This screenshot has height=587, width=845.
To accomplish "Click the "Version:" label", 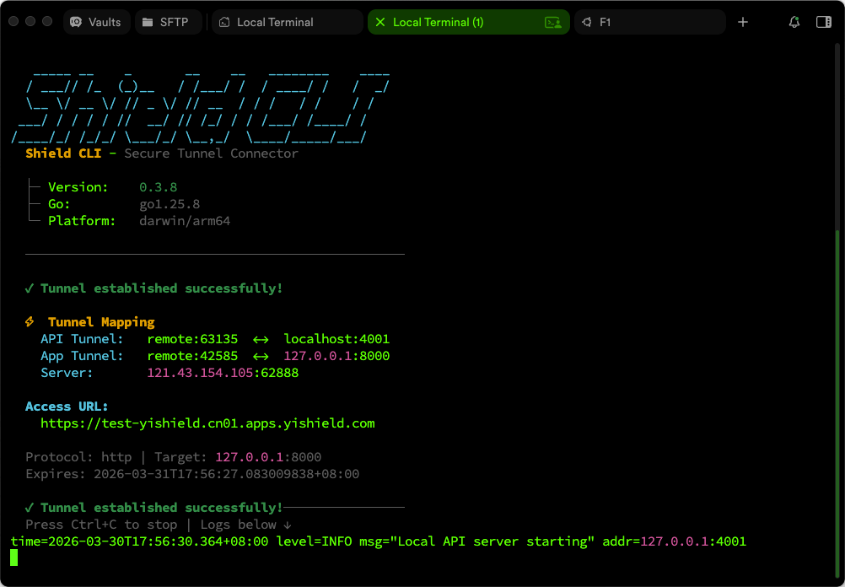I will pos(78,187).
